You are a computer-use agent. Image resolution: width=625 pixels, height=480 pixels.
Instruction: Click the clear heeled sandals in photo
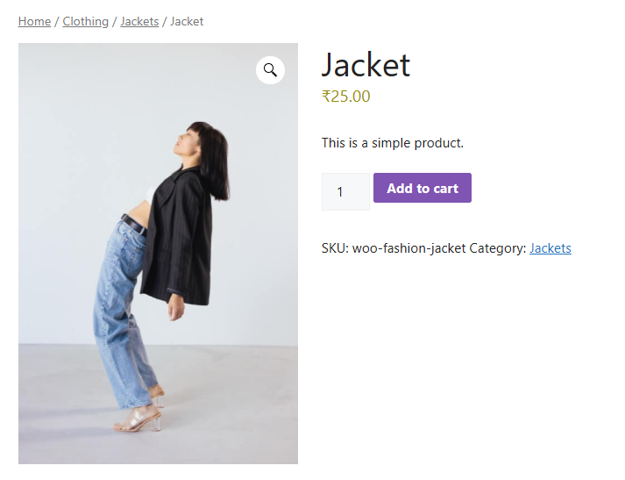click(138, 419)
